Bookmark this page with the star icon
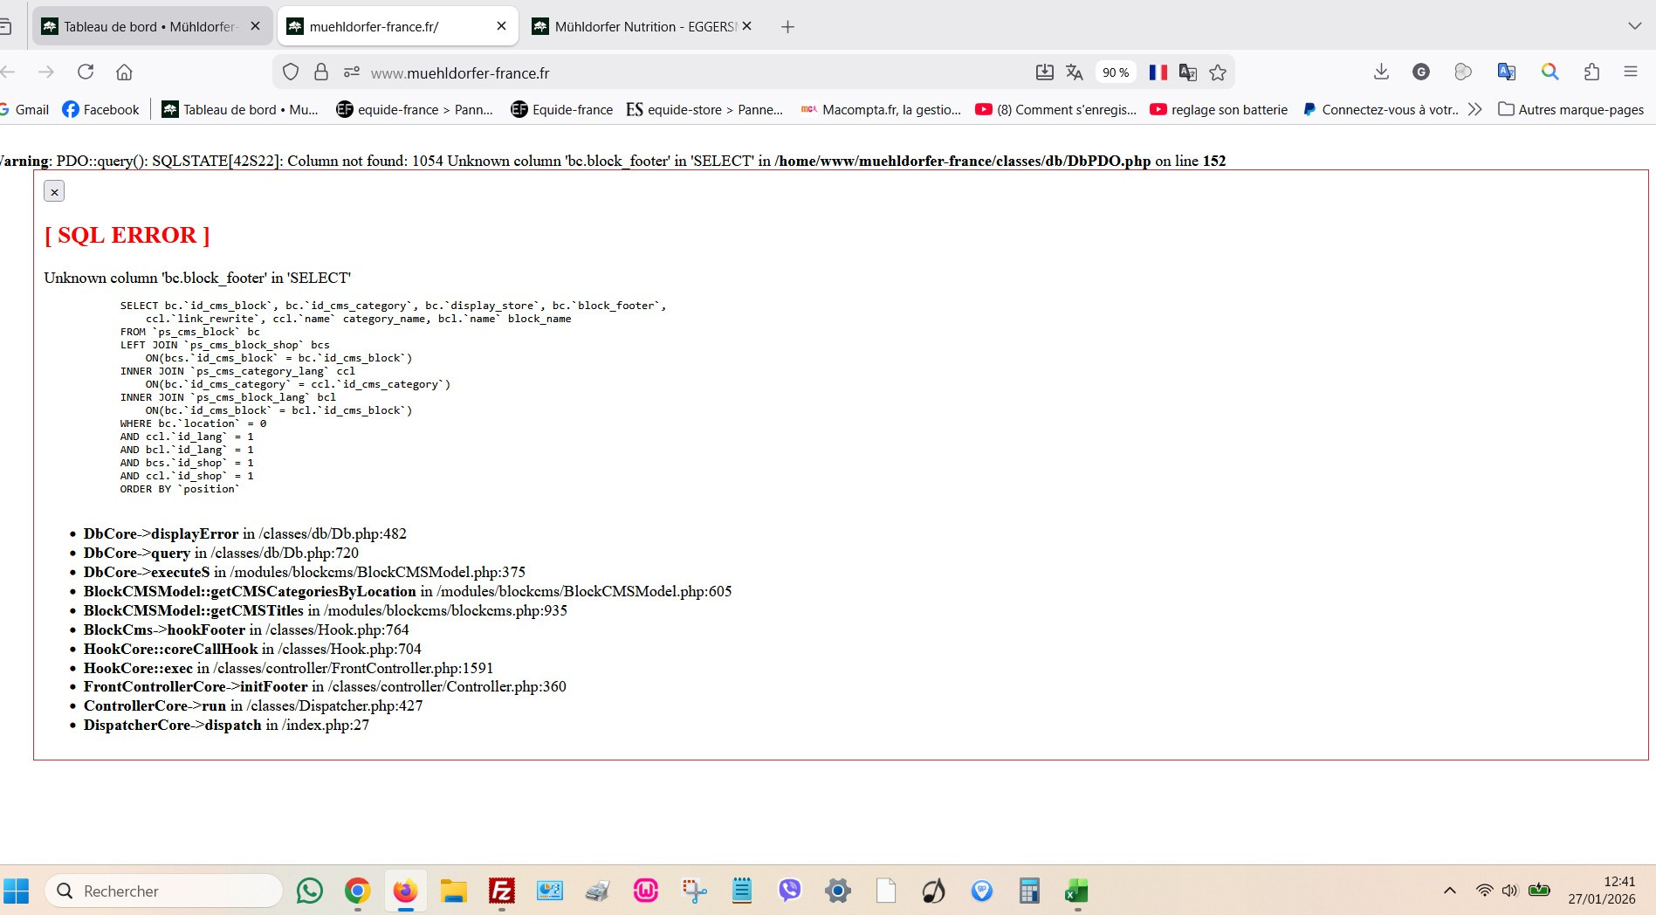Viewport: 1656px width, 915px height. [1218, 72]
